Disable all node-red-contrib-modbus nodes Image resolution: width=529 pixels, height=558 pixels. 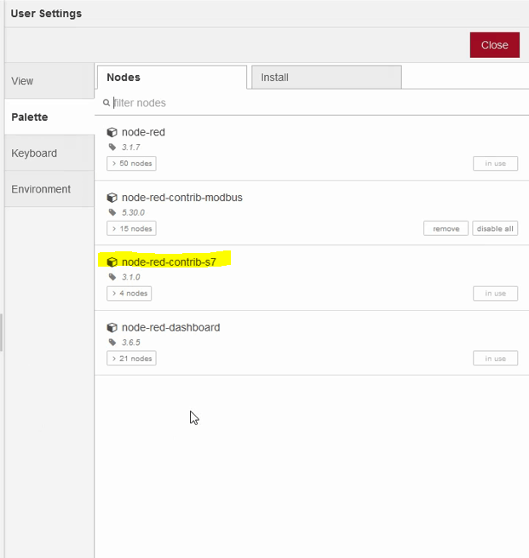[495, 228]
